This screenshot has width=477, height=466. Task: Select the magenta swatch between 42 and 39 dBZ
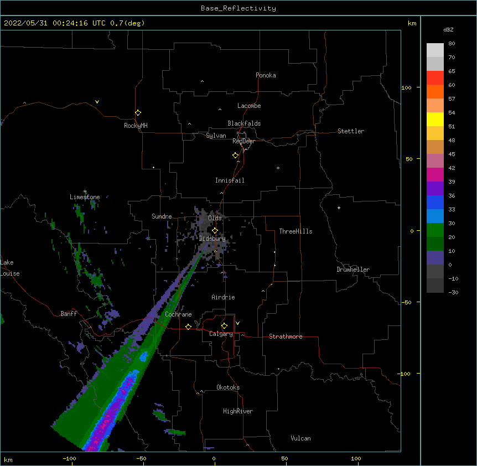click(x=435, y=175)
